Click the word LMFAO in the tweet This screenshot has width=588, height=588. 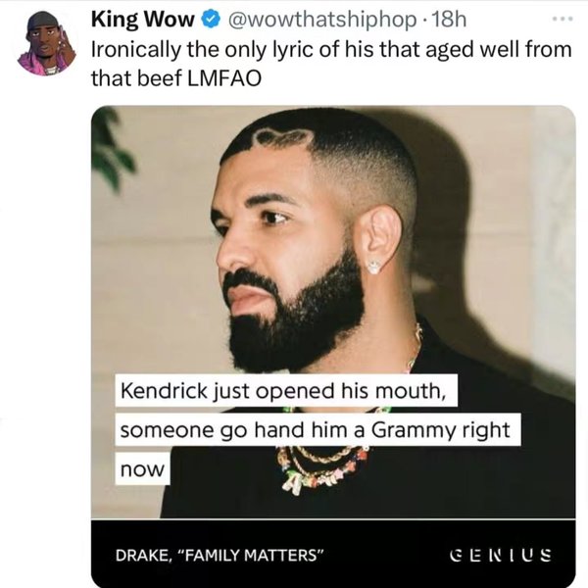click(224, 78)
